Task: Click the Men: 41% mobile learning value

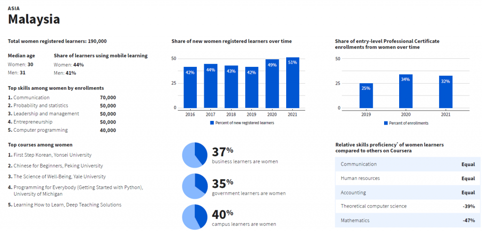Action: coord(65,73)
